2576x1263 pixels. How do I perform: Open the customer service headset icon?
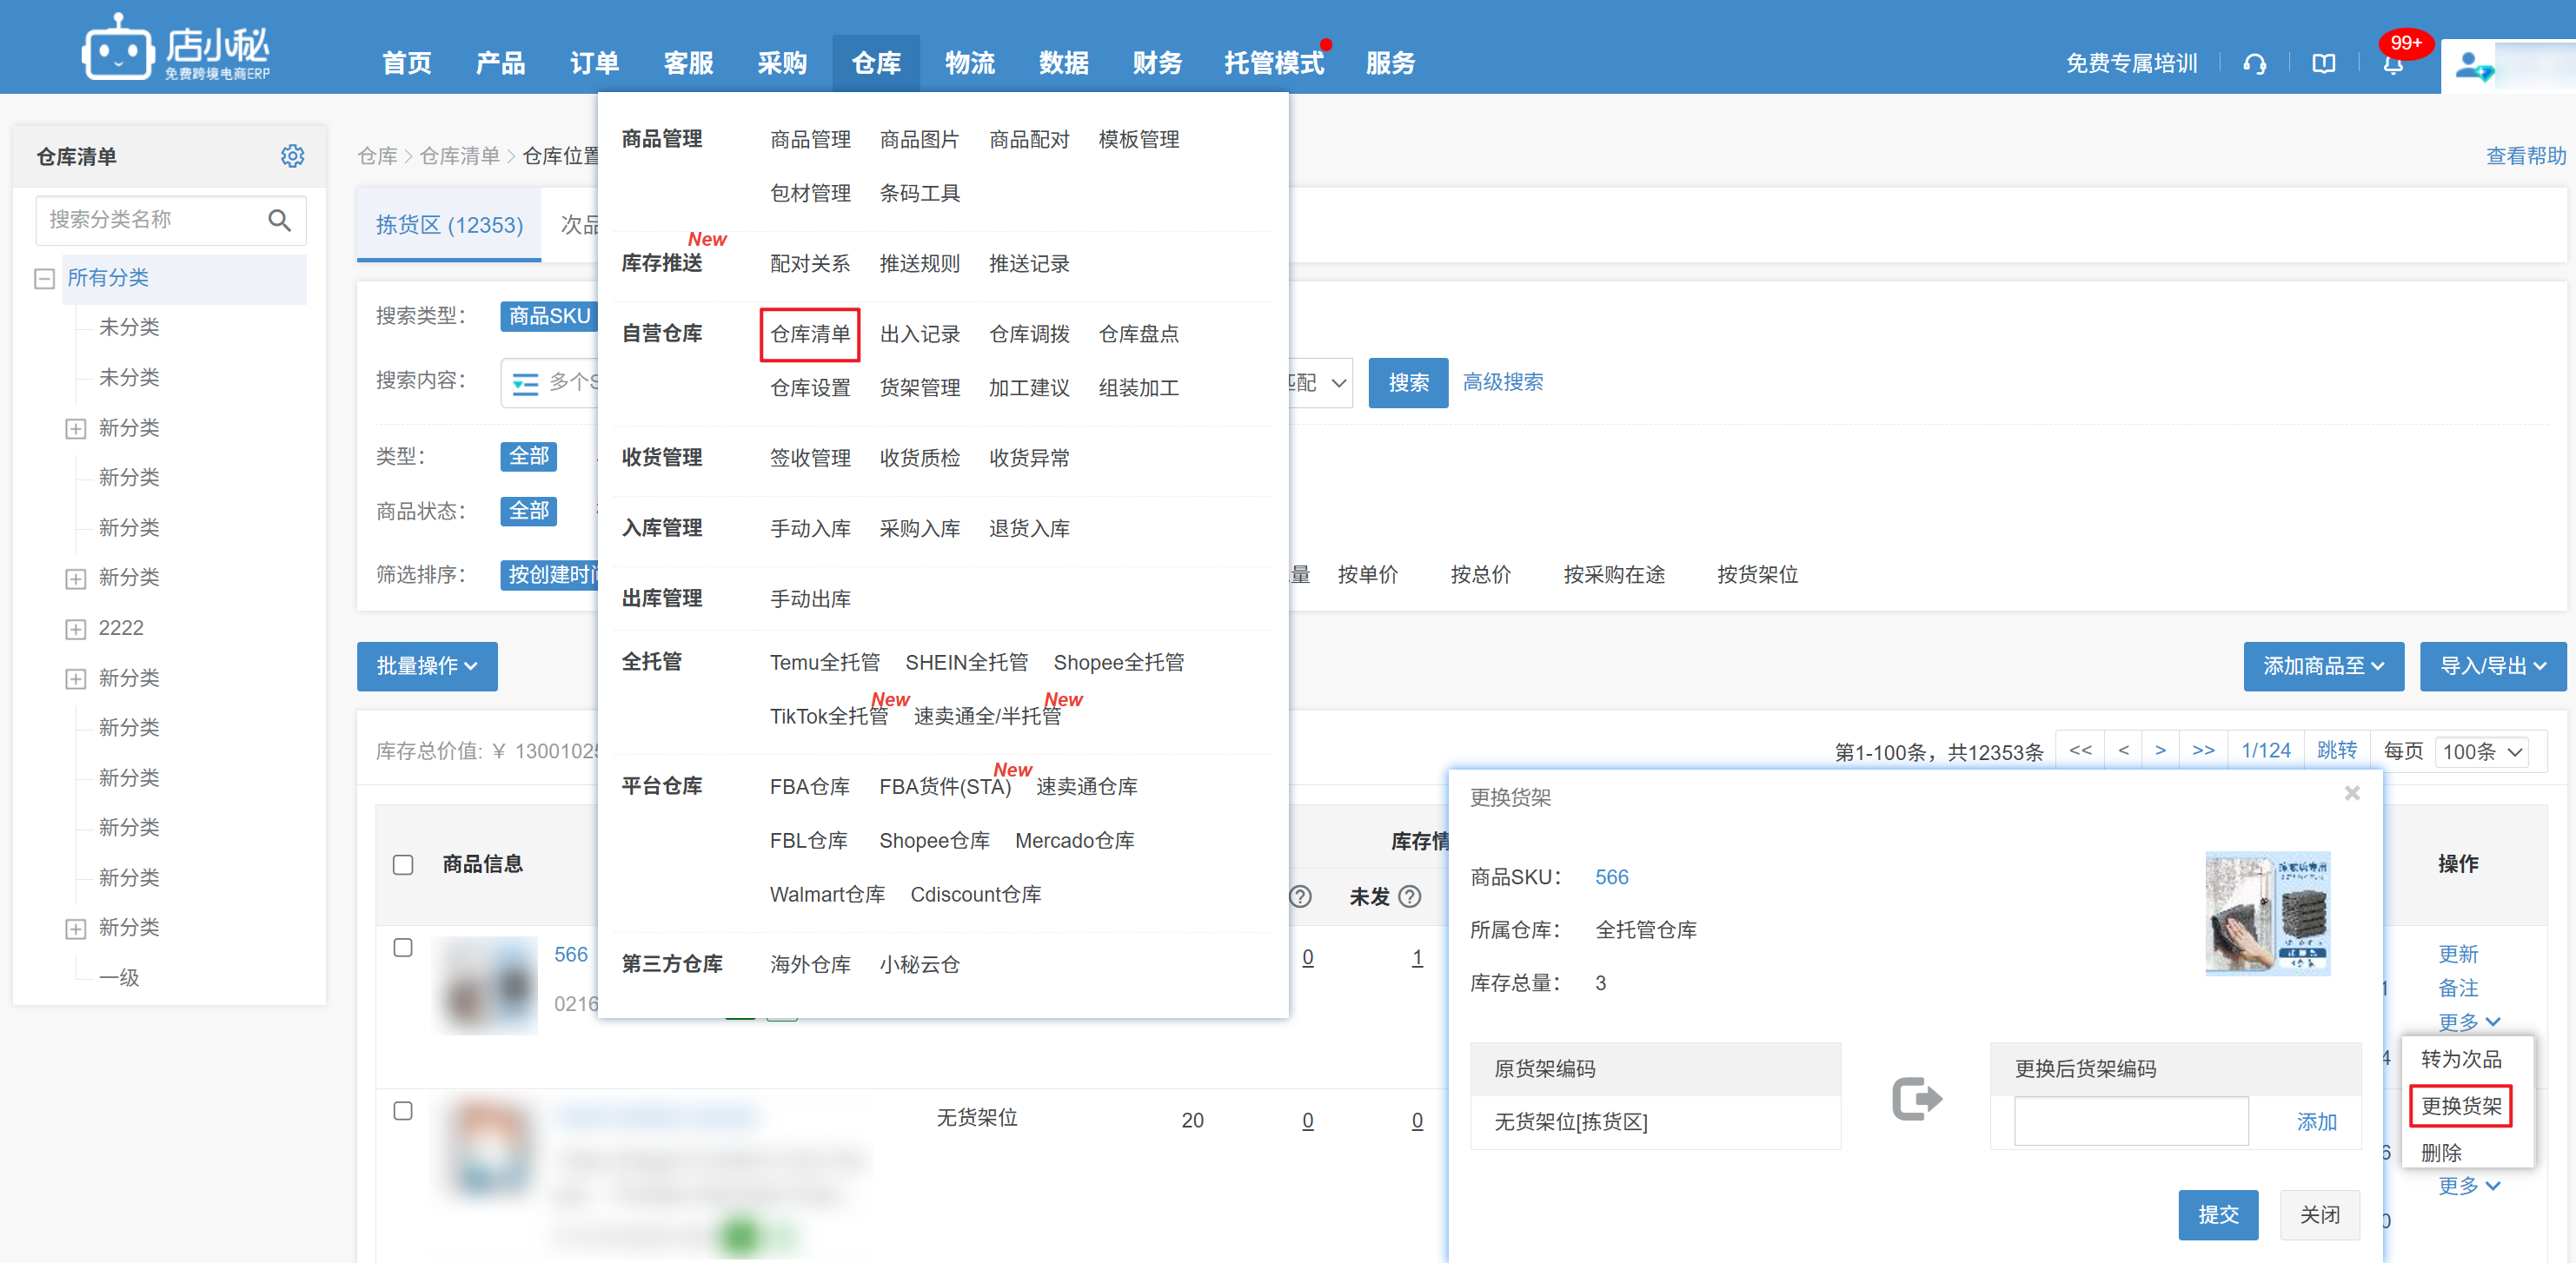pos(2254,64)
